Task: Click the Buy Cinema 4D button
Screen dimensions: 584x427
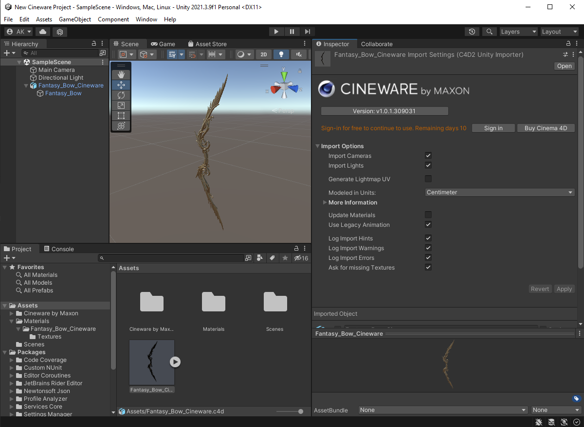Action: (x=546, y=128)
